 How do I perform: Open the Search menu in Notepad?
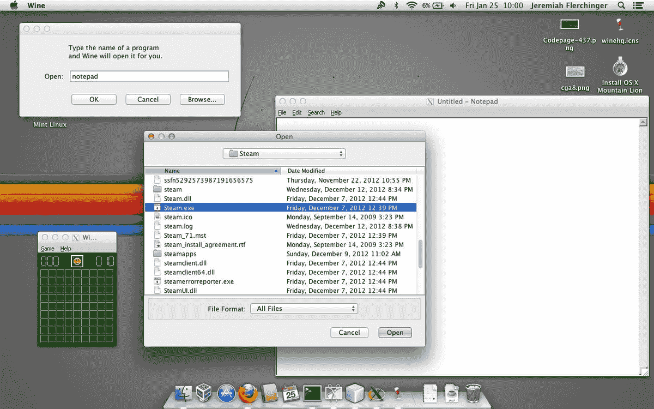(x=316, y=112)
